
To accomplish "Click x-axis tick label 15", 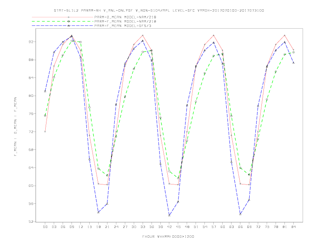I will pyautogui.click(x=90, y=227).
